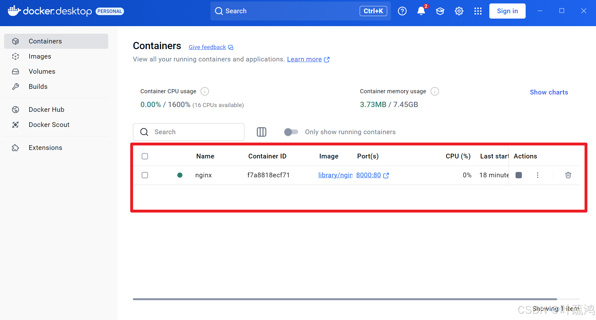This screenshot has width=596, height=320.
Task: Select Images in the sidebar
Action: click(40, 56)
